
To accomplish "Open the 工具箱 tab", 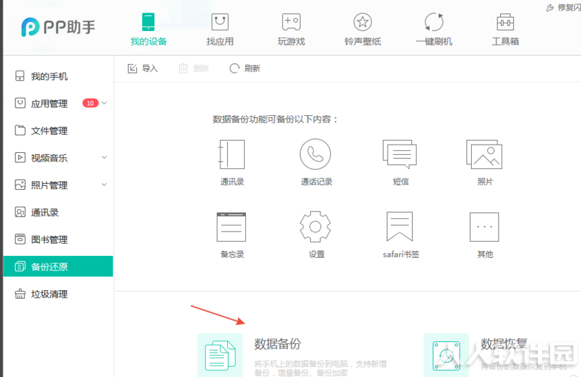I will 505,29.
